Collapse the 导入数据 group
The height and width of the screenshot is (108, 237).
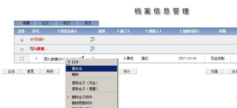[22, 49]
